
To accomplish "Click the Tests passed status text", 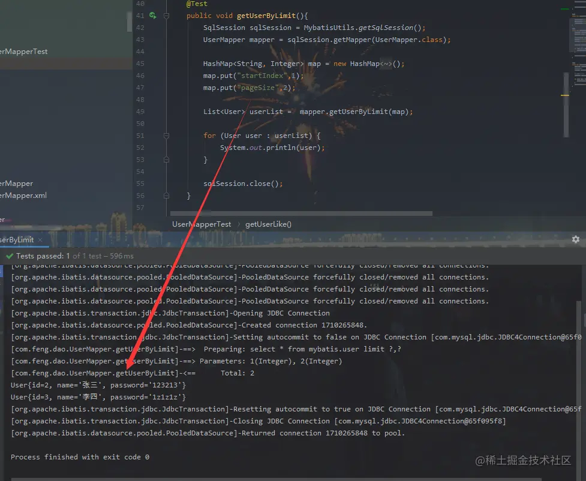I will [70, 256].
